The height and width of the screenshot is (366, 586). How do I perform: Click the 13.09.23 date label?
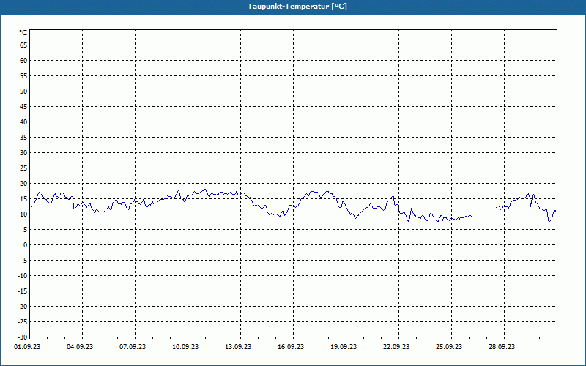point(238,346)
